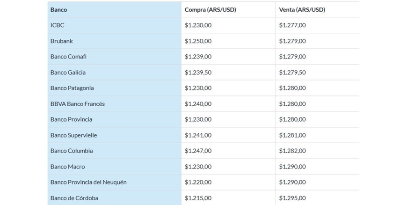Image resolution: width=407 pixels, height=205 pixels.
Task: Select Banco Galicia's compra value $1.239,50
Action: pos(198,73)
